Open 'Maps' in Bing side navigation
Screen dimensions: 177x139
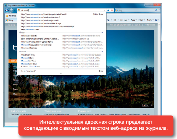click(x=15, y=84)
